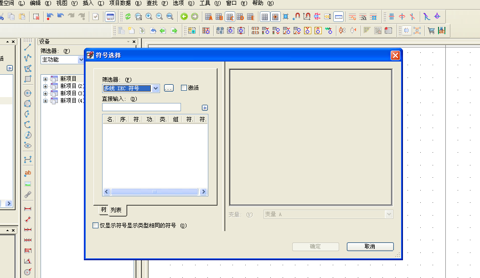Expand the 新项目 (2) tree node
The image size is (480, 278).
click(45, 86)
